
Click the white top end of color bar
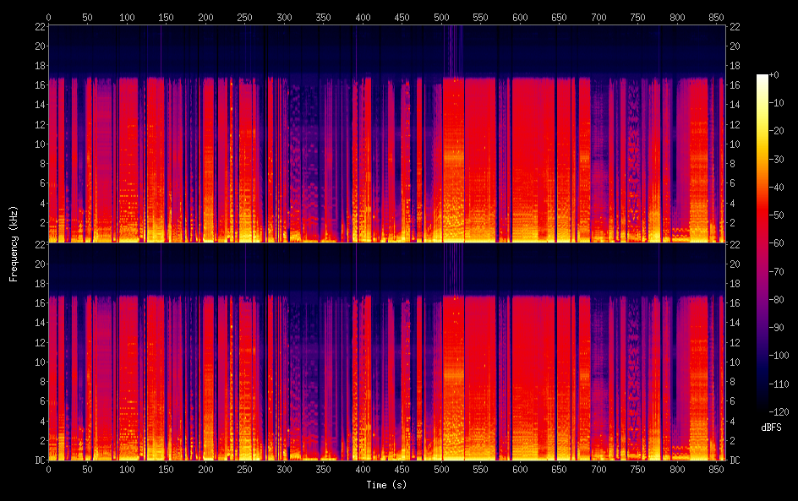(x=762, y=78)
